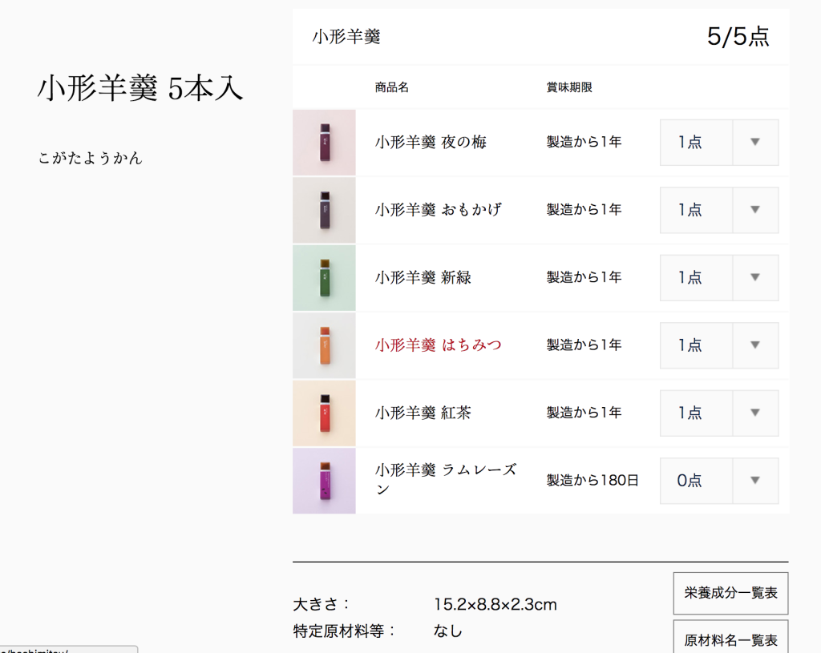Click the 夜の梅 yokan product thumbnail
Screen dimensions: 821x653
(324, 143)
